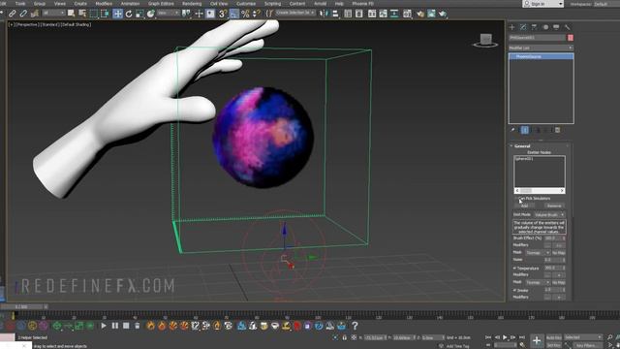Click the Select Object tool icon
The width and height of the screenshot is (620, 349).
click(x=71, y=14)
